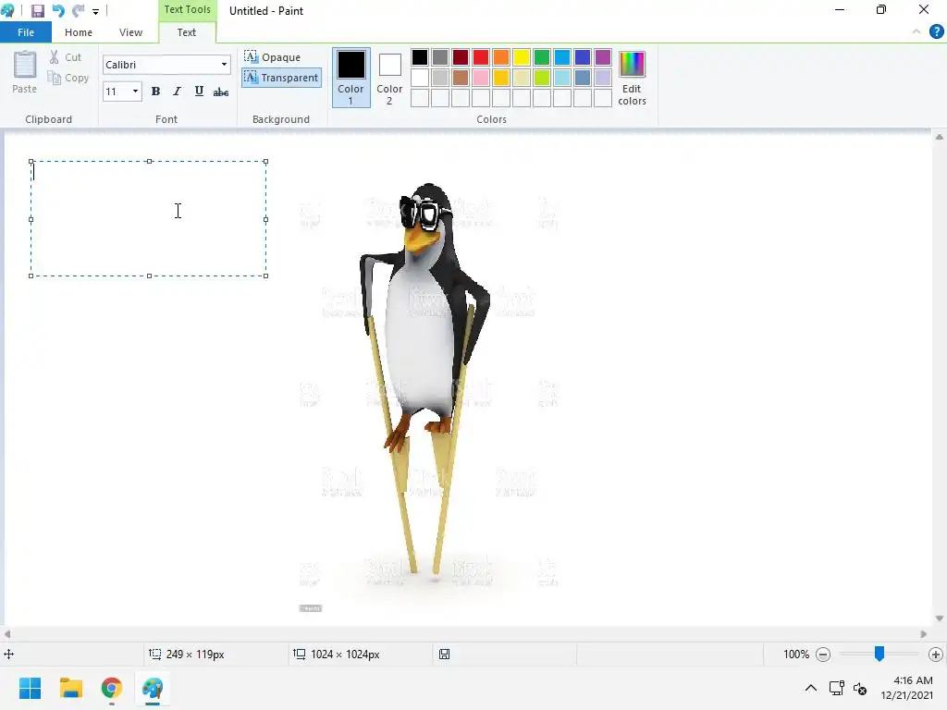Image resolution: width=947 pixels, height=710 pixels.
Task: Pick the black color swatch
Action: tap(420, 57)
